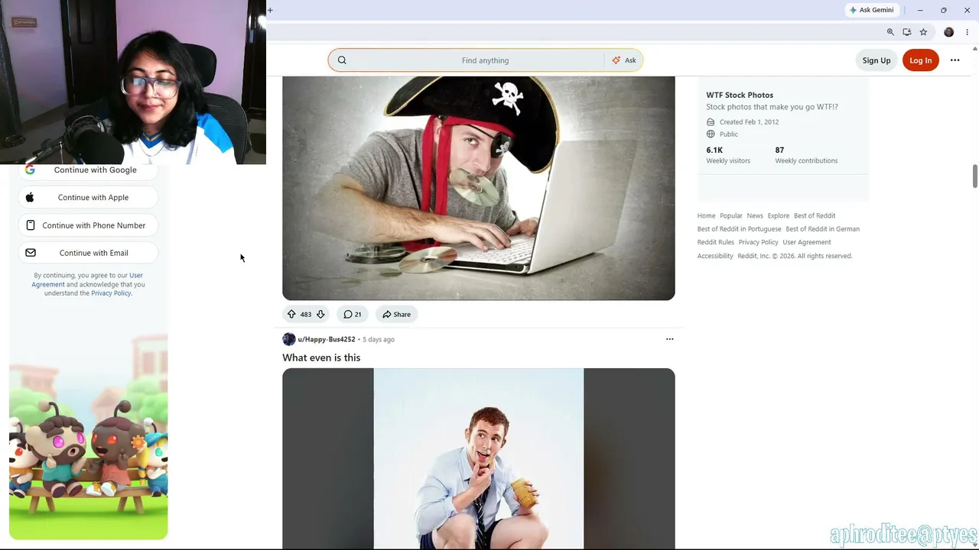This screenshot has width=979, height=550.
Task: Open the man holding jar photo
Action: click(479, 458)
